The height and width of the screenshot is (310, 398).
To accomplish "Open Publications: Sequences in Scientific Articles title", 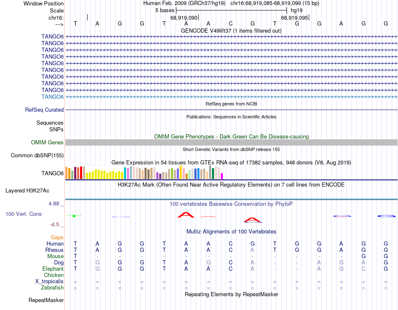I will pos(231,117).
